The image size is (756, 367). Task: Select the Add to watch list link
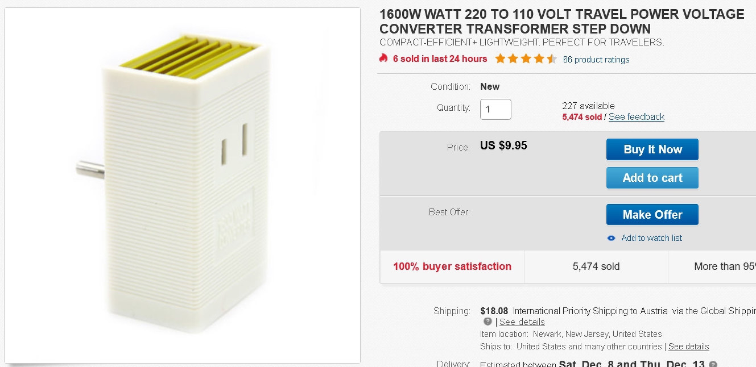652,238
